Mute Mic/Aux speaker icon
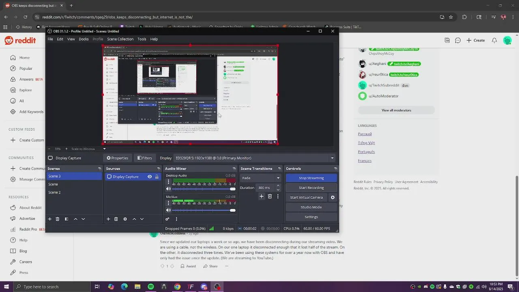The height and width of the screenshot is (292, 519). pyautogui.click(x=168, y=210)
